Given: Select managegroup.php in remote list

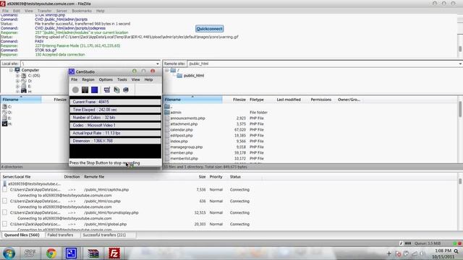Looking at the screenshot, I should [187, 147].
